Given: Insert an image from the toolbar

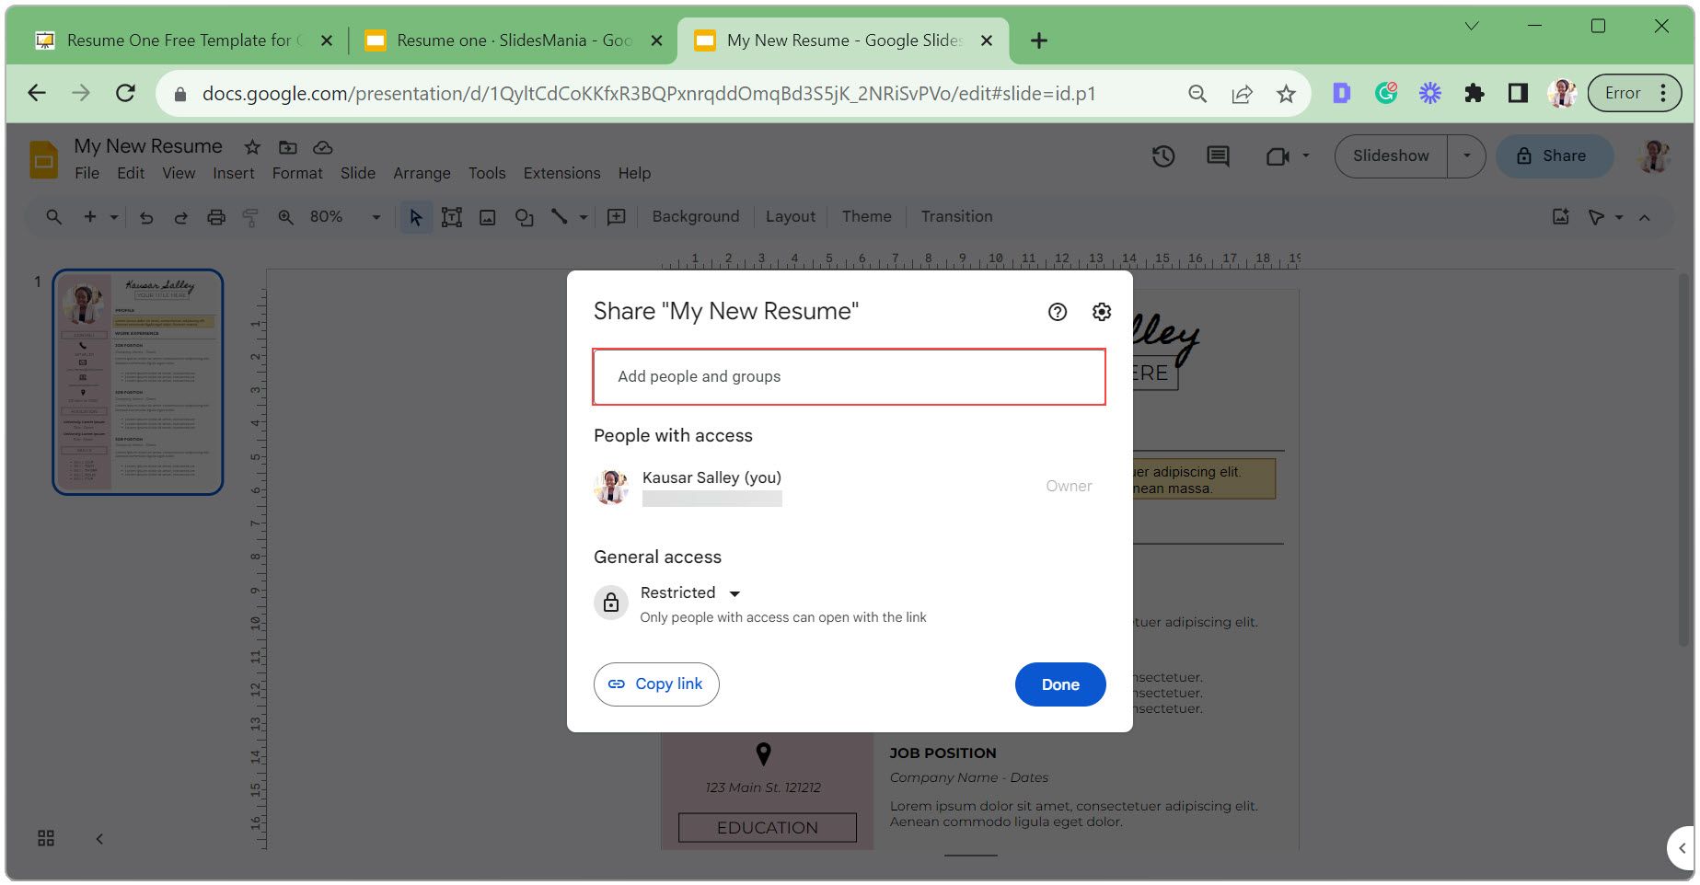Looking at the screenshot, I should pos(488,217).
